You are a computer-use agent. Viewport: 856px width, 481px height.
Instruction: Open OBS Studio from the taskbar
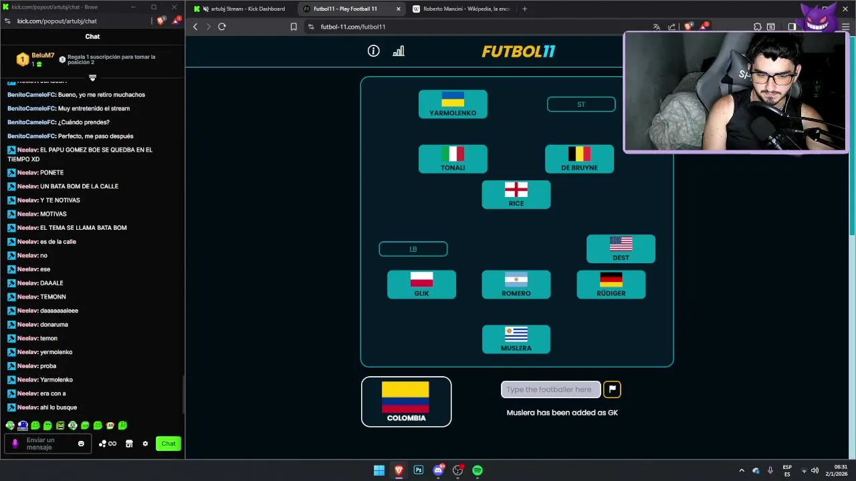coord(458,470)
